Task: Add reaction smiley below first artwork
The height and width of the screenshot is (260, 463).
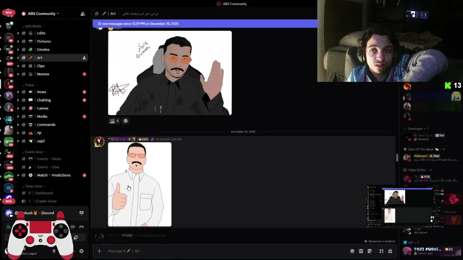Action: 126,121
